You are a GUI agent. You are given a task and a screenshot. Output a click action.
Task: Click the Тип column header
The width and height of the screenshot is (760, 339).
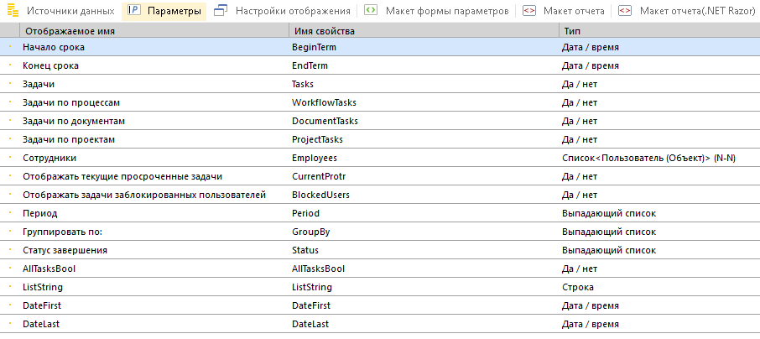point(571,30)
